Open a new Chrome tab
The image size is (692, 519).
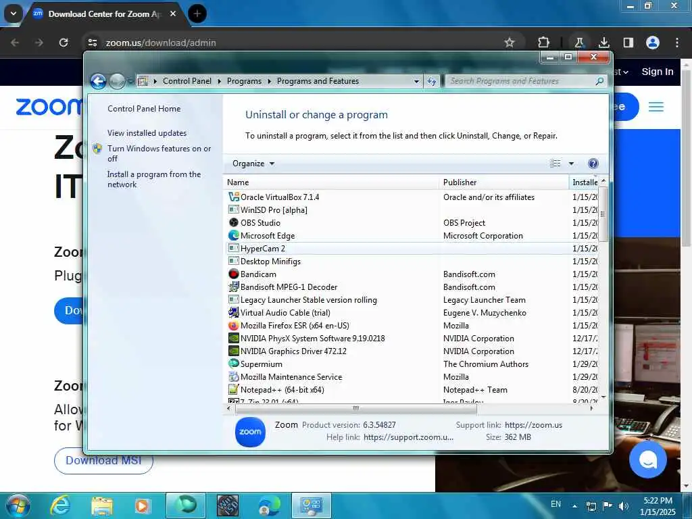tap(197, 14)
